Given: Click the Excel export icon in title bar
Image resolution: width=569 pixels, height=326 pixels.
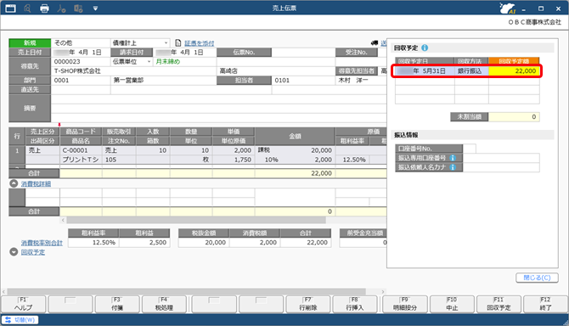Looking at the screenshot, I should coord(78,8).
